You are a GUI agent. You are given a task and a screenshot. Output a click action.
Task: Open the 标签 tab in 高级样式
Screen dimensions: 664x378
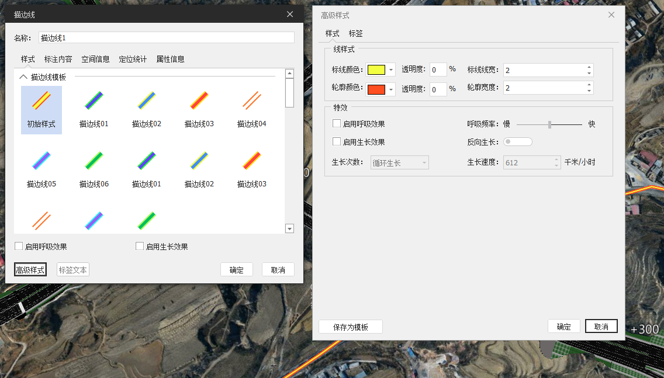[x=355, y=33]
